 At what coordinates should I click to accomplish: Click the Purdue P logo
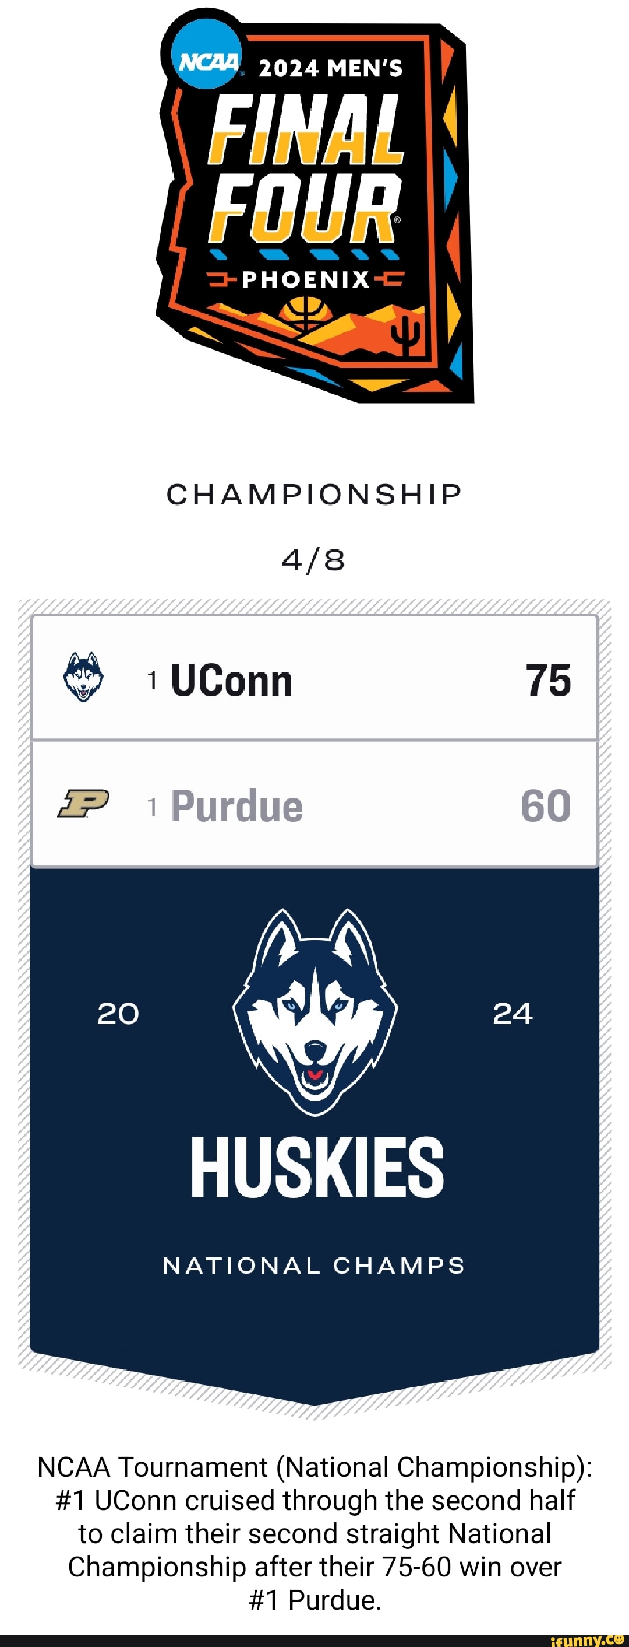click(x=83, y=803)
